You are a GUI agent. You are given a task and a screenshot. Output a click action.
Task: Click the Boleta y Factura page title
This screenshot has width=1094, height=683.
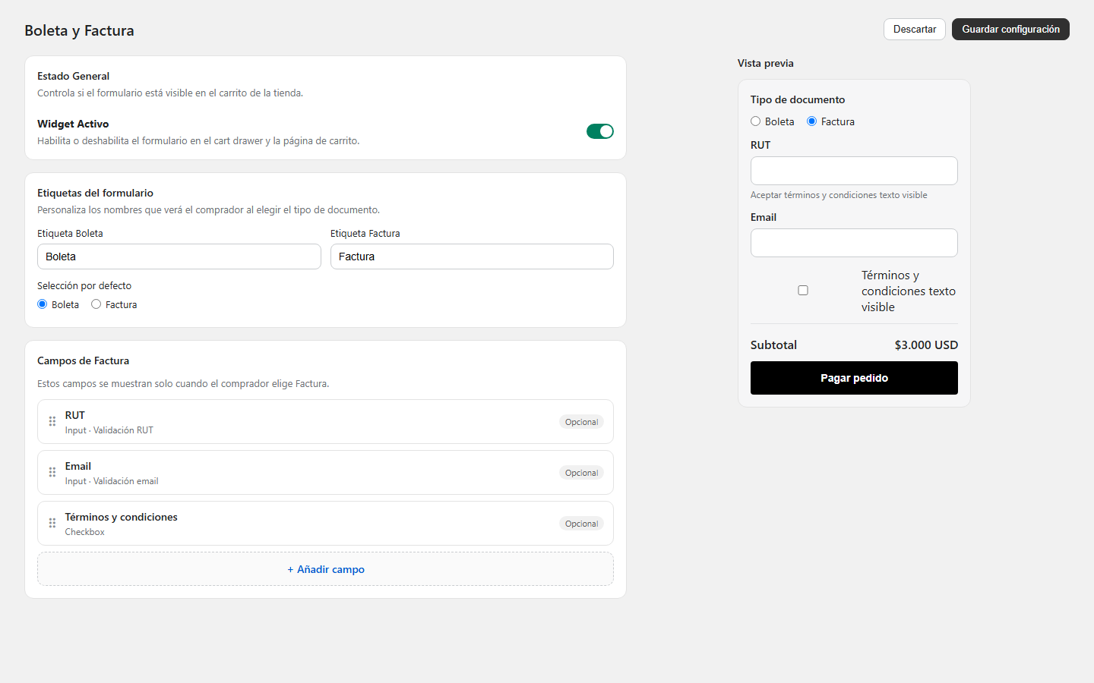tap(79, 30)
